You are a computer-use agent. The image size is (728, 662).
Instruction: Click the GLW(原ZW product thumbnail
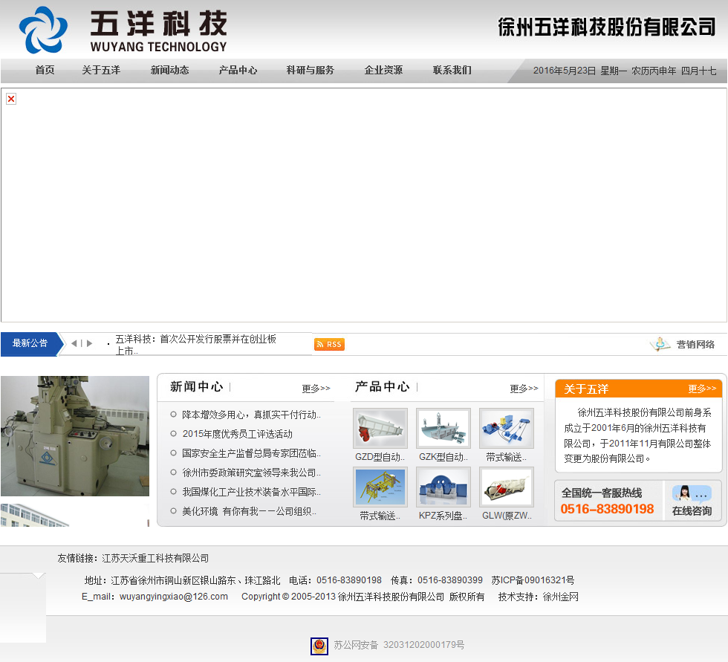click(507, 487)
